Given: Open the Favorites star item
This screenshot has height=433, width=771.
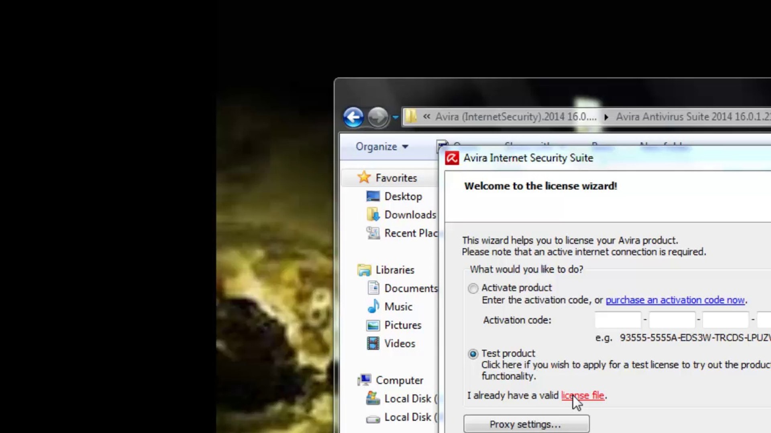Looking at the screenshot, I should point(364,177).
